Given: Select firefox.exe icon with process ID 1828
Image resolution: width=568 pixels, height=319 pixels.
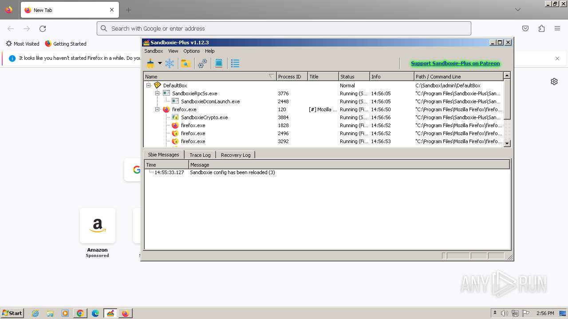Looking at the screenshot, I should [x=175, y=125].
